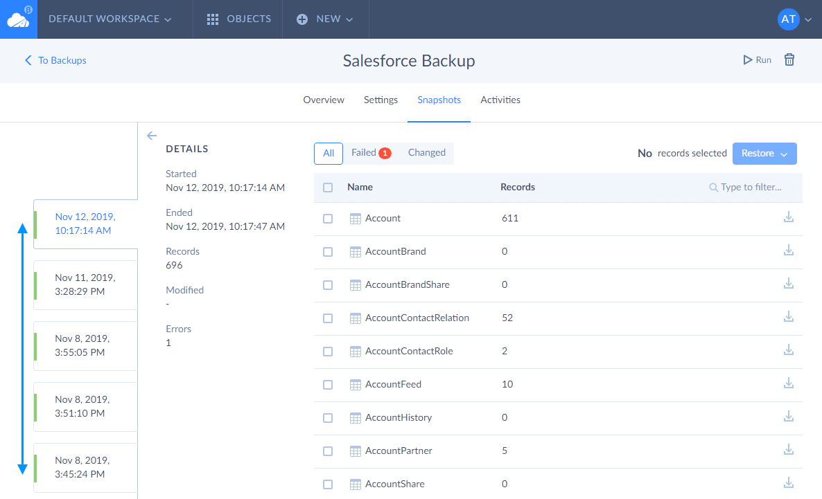Screen dimensions: 822x499
Task: Download the AccountBrandShare object data
Action: point(789,283)
